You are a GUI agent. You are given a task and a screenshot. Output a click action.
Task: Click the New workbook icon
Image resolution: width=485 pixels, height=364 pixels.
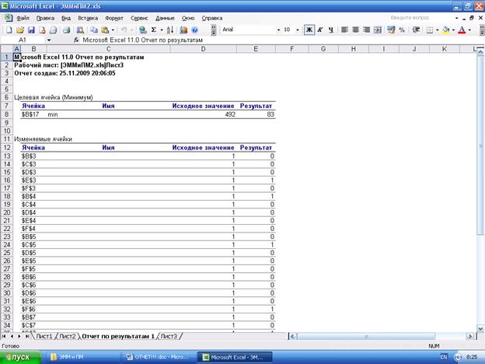(x=9, y=30)
